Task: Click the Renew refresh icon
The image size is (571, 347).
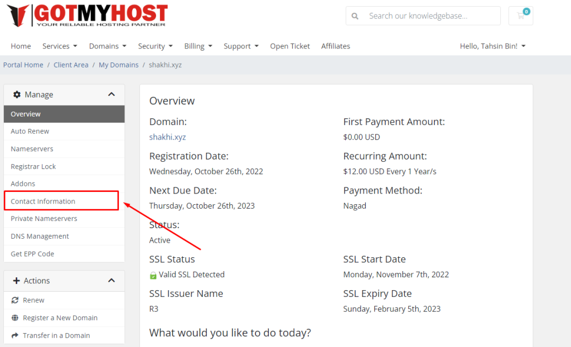Action: tap(16, 300)
